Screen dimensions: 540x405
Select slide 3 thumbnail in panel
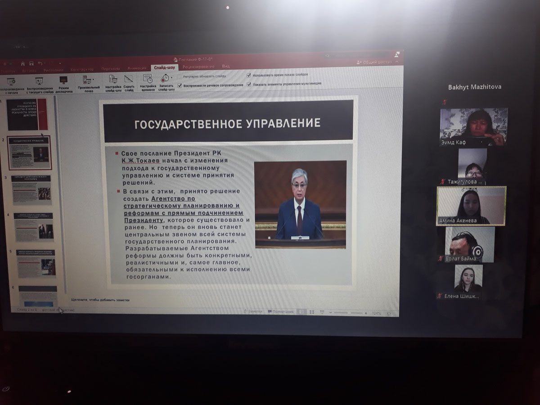tap(31, 190)
